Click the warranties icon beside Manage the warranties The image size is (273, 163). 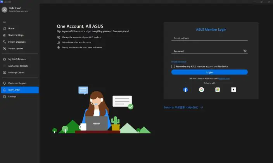(x=59, y=37)
